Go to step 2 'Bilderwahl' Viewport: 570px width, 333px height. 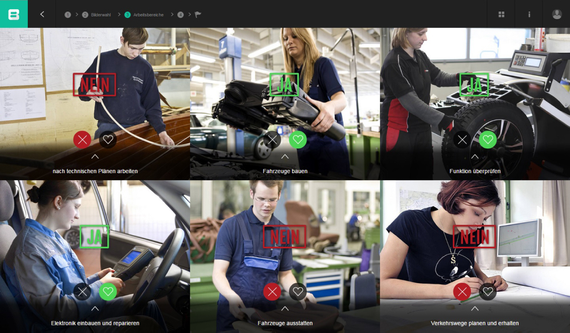(x=99, y=15)
